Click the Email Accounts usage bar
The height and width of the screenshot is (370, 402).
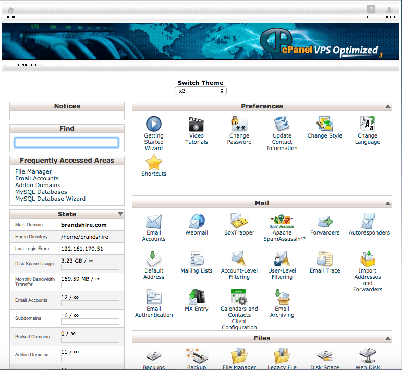point(90,303)
